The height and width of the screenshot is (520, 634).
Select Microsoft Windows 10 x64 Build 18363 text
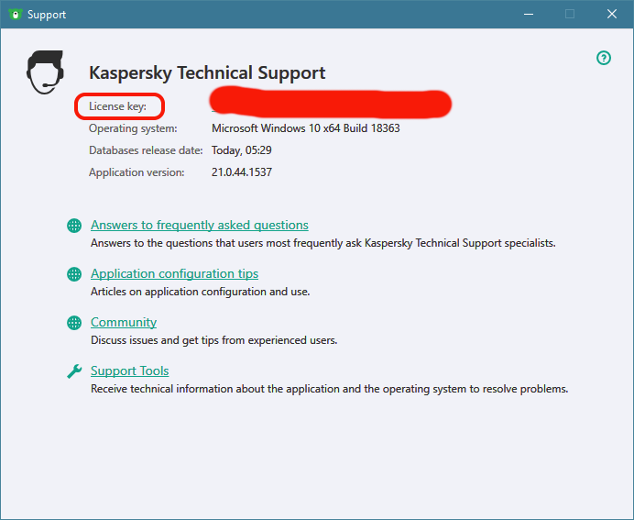pos(306,128)
